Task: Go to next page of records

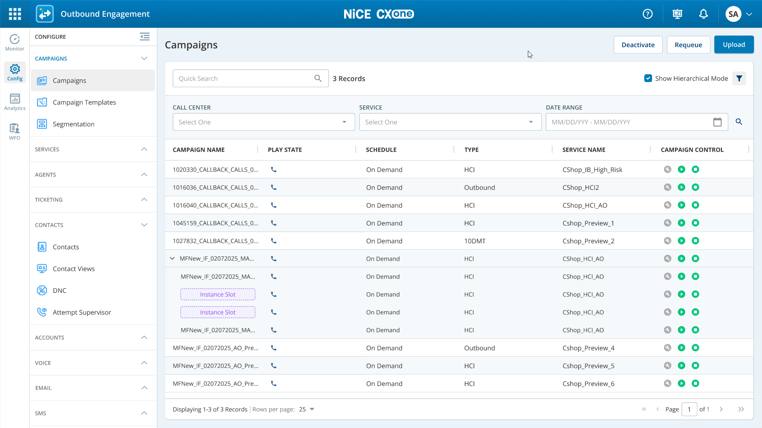Action: tap(721, 409)
